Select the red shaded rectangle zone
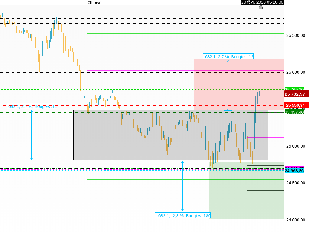Viewport: 309px width, 232px height. (x=239, y=84)
